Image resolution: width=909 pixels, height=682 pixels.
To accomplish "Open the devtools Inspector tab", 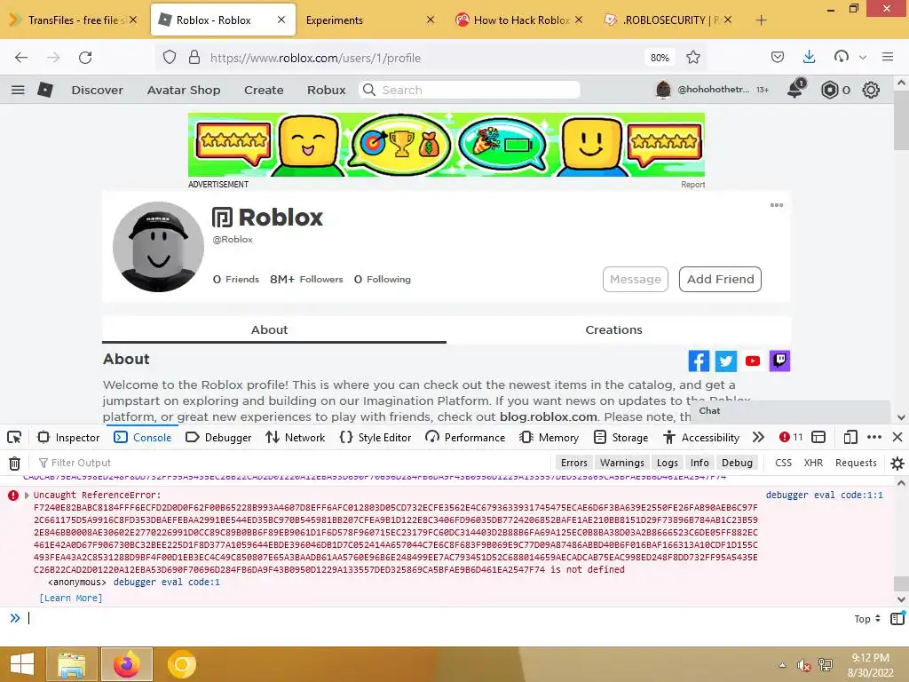I will point(68,437).
